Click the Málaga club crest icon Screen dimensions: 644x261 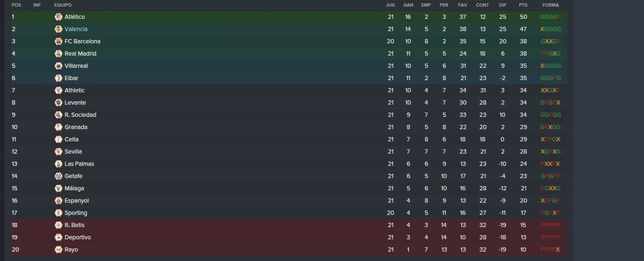pyautogui.click(x=58, y=188)
